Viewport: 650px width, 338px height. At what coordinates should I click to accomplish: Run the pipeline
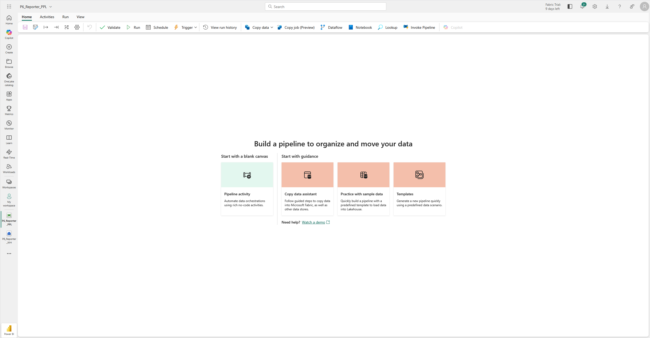[x=133, y=27]
